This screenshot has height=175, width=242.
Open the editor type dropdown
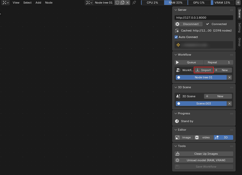[5, 3]
